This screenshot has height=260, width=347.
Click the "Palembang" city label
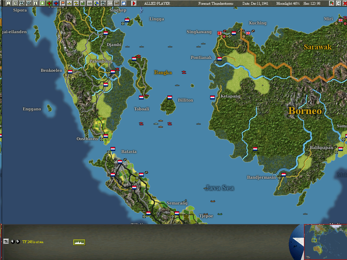pos(101,61)
